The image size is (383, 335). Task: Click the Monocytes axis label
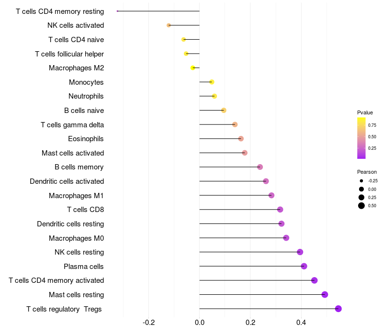[86, 82]
